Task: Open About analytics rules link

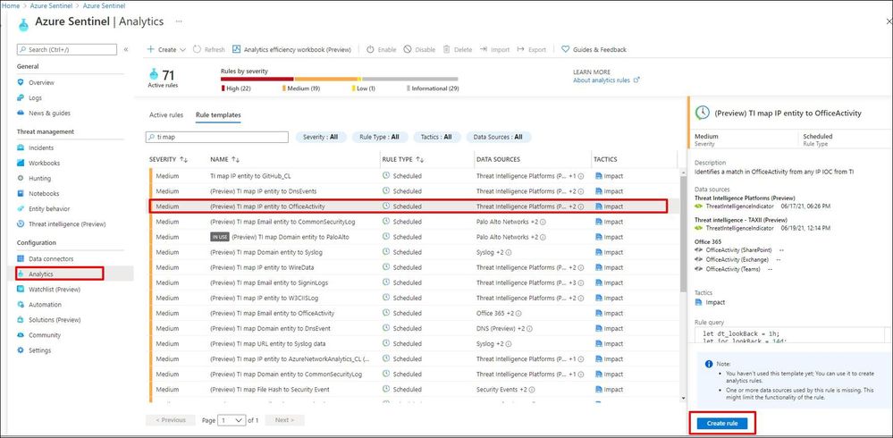Action: tap(606, 80)
